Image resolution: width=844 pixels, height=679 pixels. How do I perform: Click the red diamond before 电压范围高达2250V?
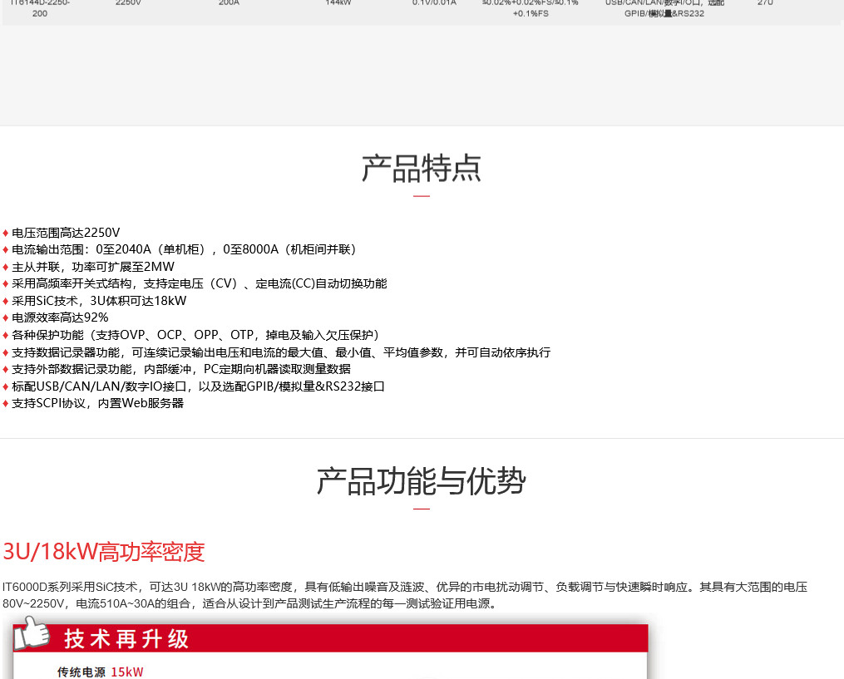(6, 233)
